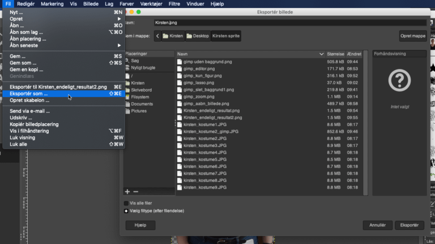Expand 'Vælg filtype (efter filendelse)' section
The width and height of the screenshot is (435, 244).
[126, 211]
